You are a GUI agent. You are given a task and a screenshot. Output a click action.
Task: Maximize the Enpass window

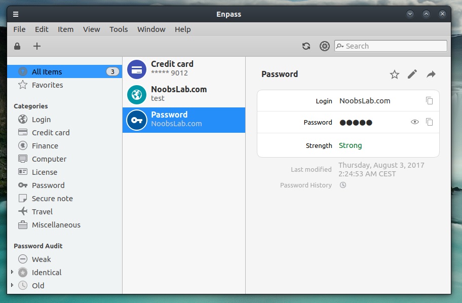pos(426,14)
